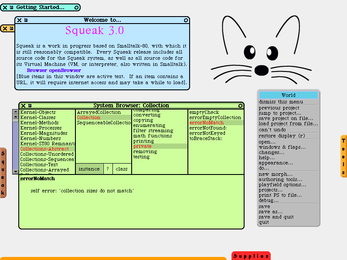This screenshot has height=260, width=347.
Task: Open the Welcome to... window menu icon
Action: pos(26,20)
